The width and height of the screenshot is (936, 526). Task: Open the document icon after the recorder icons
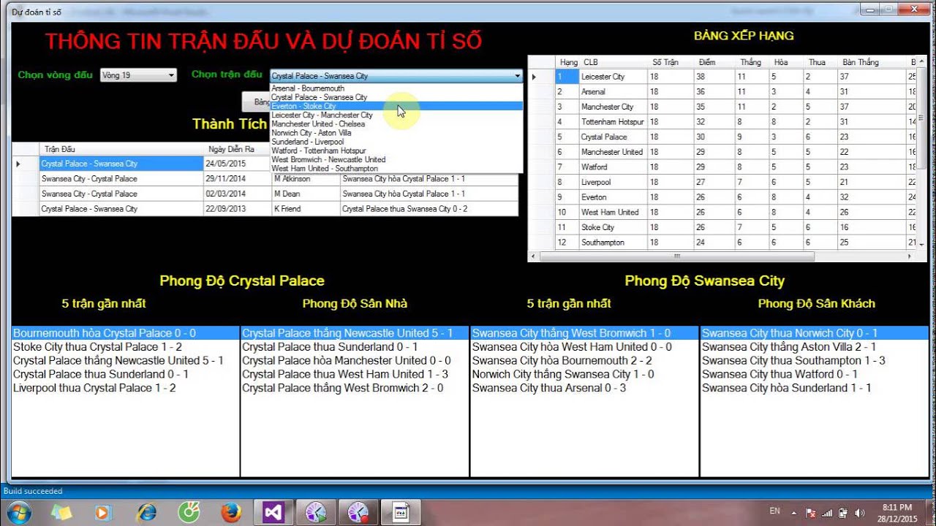click(401, 513)
